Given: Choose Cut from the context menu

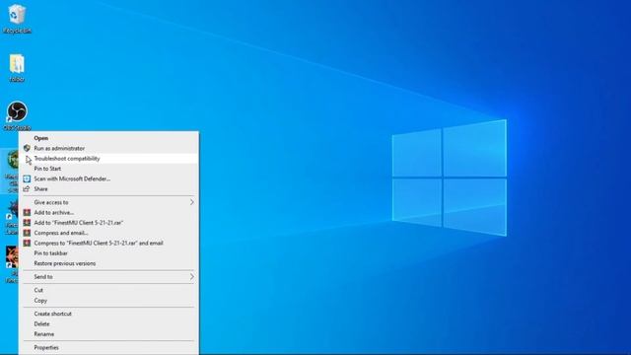Looking at the screenshot, I should [108, 290].
